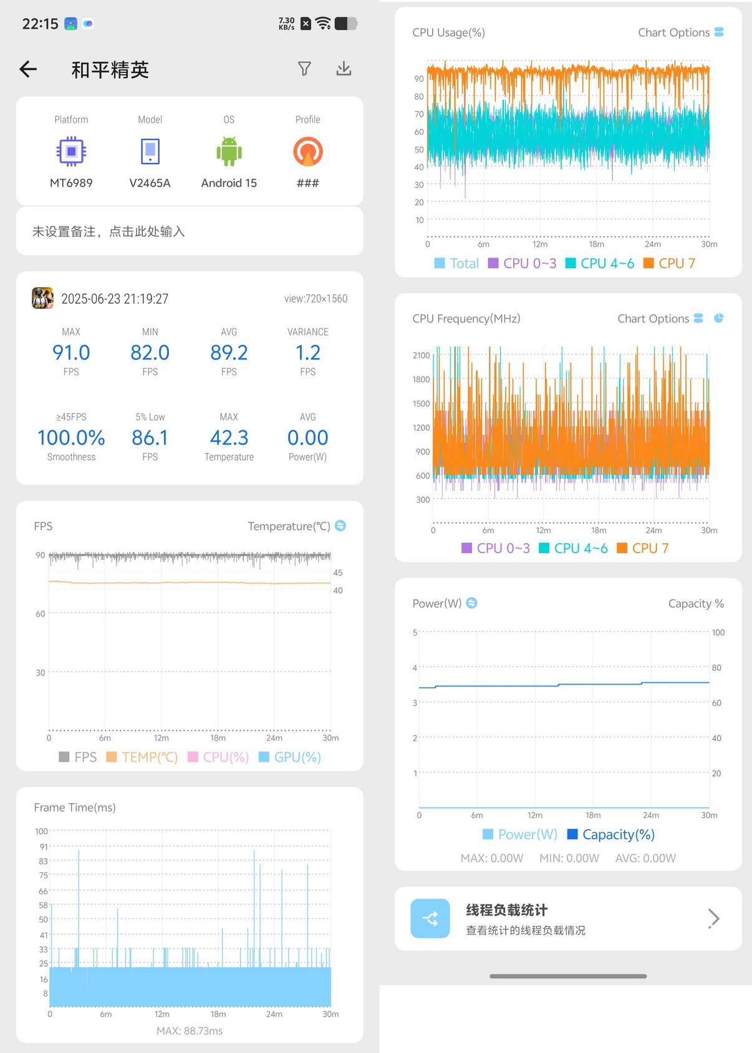This screenshot has width=752, height=1053.
Task: Click the CPU Frequency(MHz) chart plot
Action: 571,435
